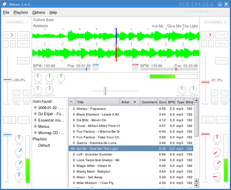Toggle Channel 2 reverse playback (REV)
Screen dimensions: 231x190
[x=222, y=44]
